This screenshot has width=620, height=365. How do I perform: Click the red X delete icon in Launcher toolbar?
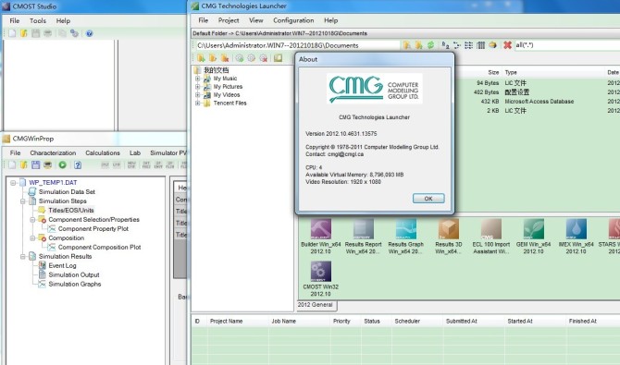[x=507, y=45]
